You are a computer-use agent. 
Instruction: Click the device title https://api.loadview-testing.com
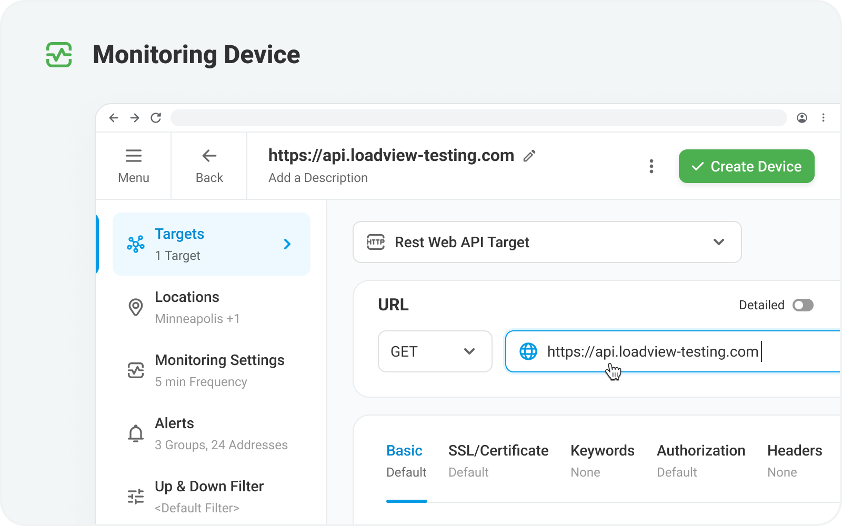391,155
